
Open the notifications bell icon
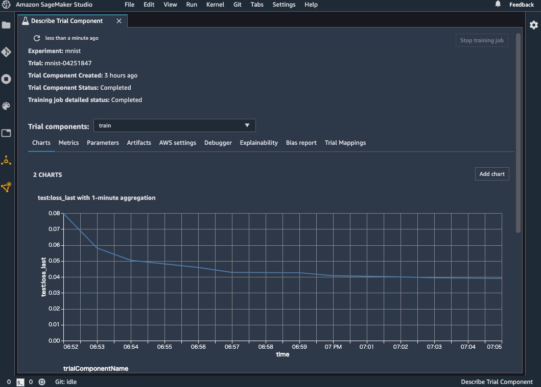pyautogui.click(x=498, y=4)
